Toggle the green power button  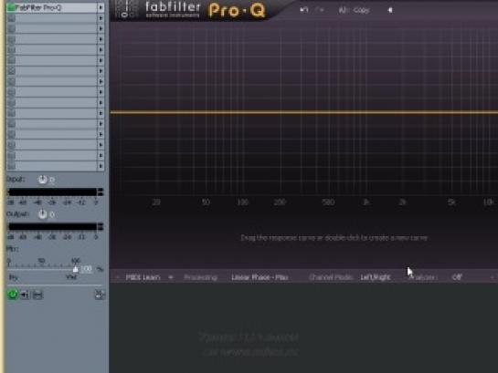pyautogui.click(x=13, y=295)
